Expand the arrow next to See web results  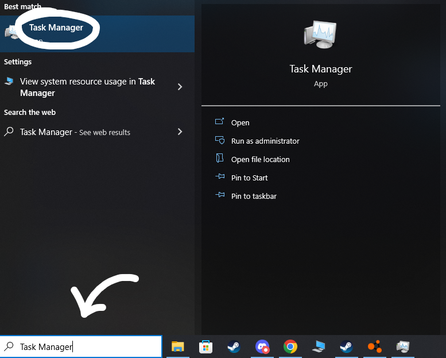(x=180, y=132)
